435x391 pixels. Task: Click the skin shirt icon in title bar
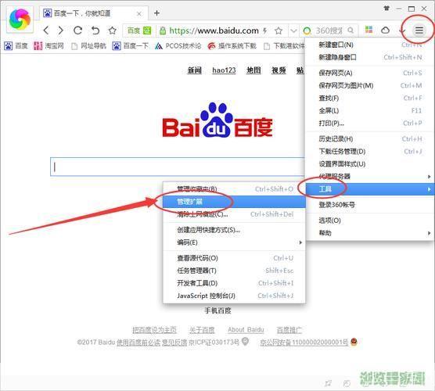tap(386, 9)
